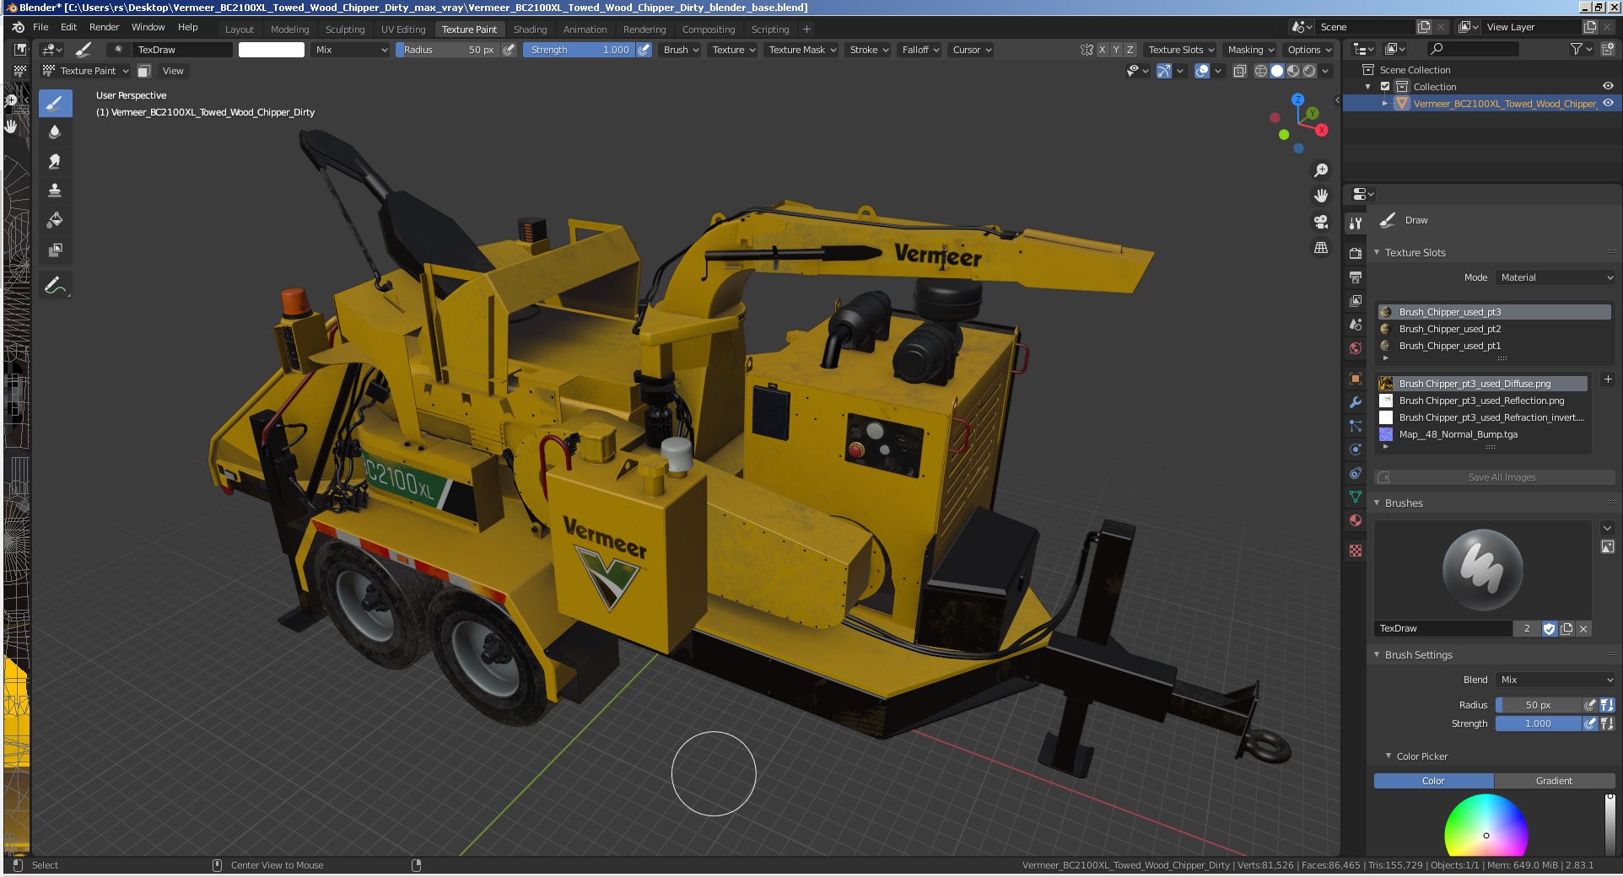Toggle X-ray display mode

[1240, 71]
